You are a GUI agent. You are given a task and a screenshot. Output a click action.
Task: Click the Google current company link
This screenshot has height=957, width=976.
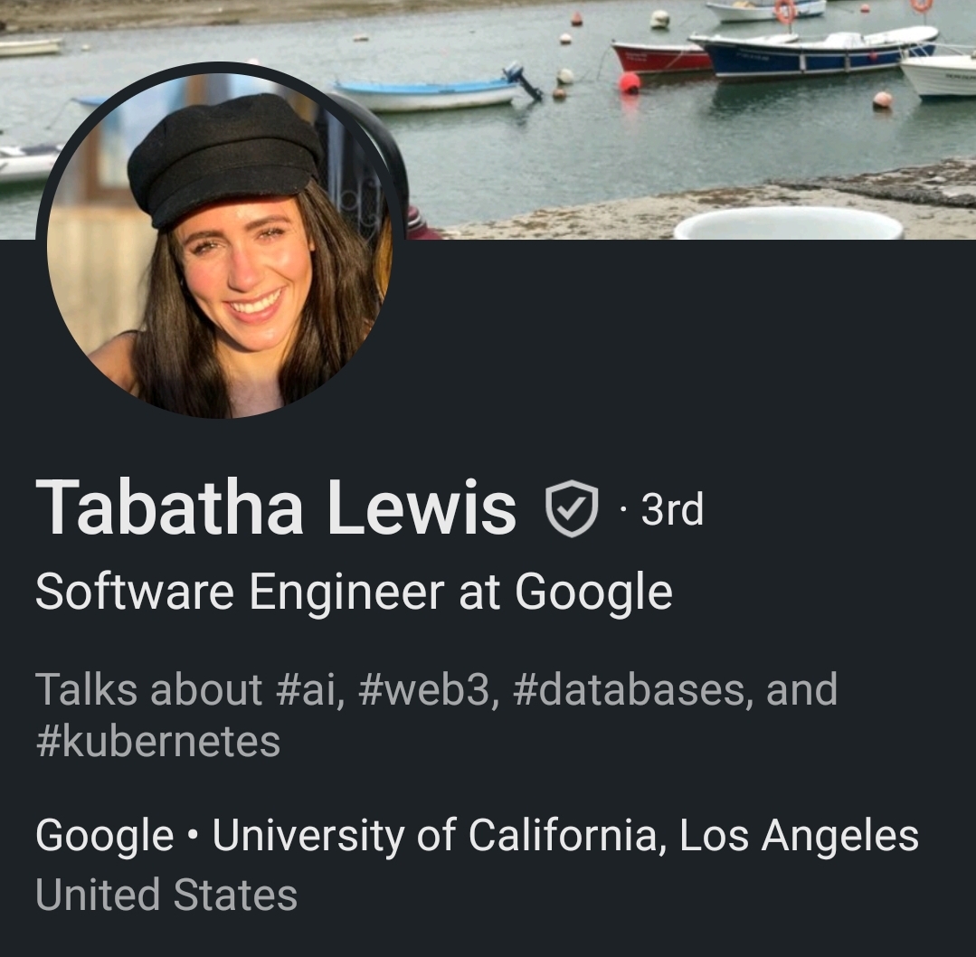click(105, 836)
